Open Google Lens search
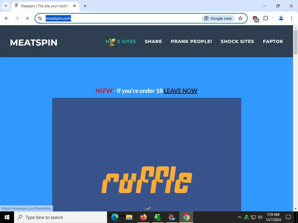The image size is (298, 223). coord(218,18)
